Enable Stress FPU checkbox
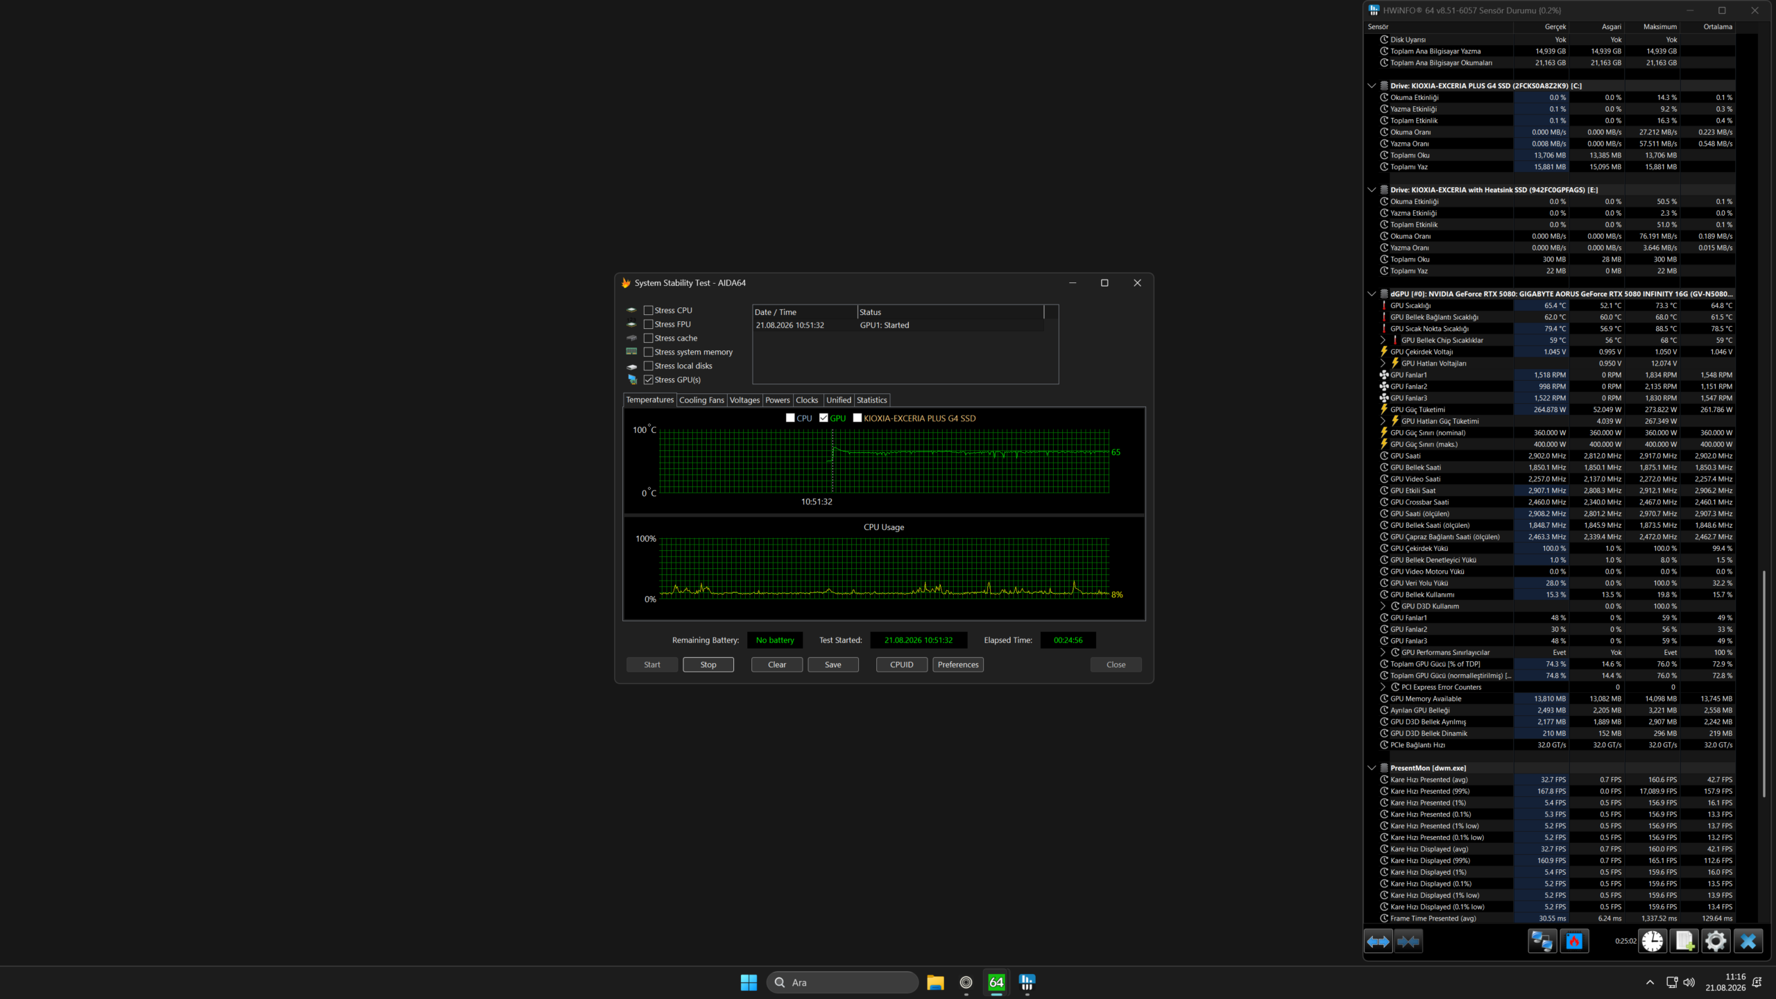Screen dimensions: 1776x999 649,324
